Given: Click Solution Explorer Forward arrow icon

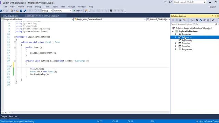Looking at the screenshot, I should 177,20.
